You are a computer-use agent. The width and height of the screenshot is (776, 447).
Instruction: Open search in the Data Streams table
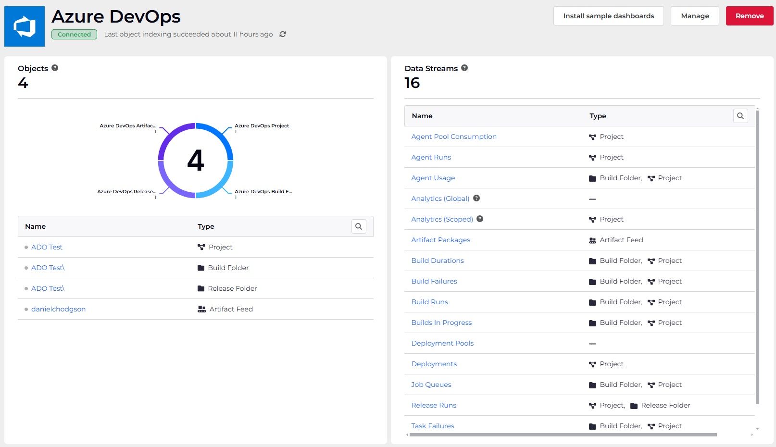[x=740, y=116]
